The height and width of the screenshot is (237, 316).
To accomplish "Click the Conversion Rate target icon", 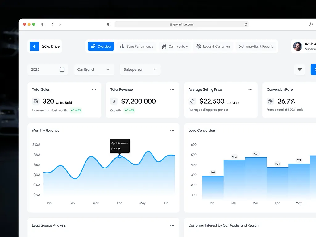I will [270, 101].
